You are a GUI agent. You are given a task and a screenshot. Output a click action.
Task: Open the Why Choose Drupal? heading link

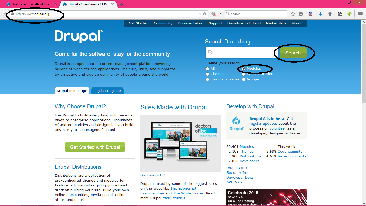80,106
